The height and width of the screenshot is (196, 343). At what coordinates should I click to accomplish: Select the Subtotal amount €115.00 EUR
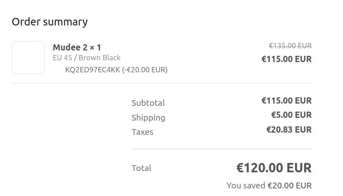[286, 100]
